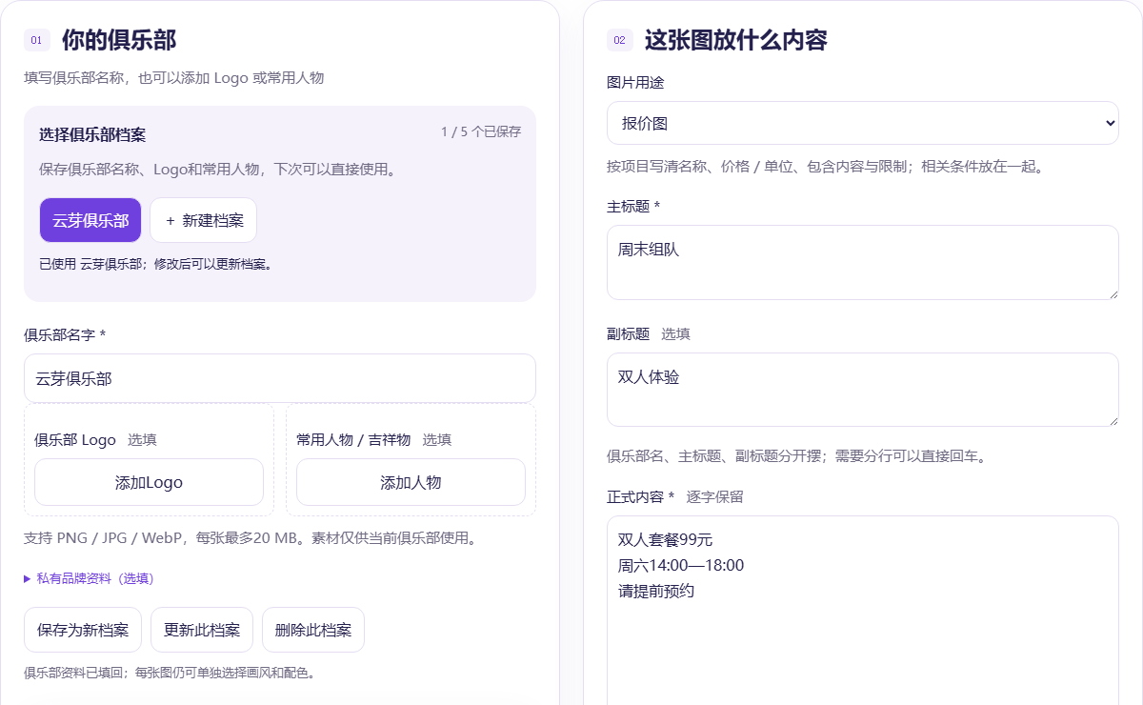Click the 正式内容 text area
The image size is (1143, 705).
863,610
